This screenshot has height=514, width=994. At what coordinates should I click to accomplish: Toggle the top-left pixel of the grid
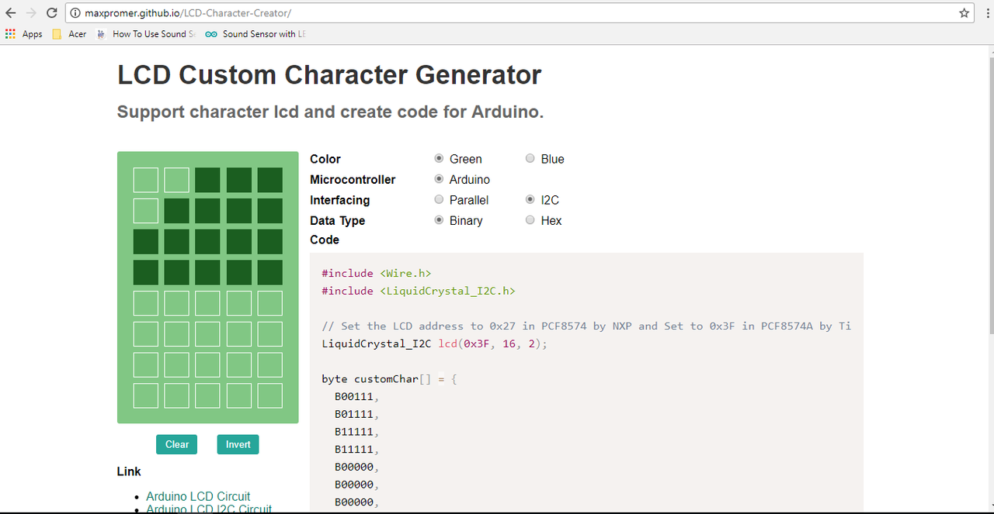point(146,180)
